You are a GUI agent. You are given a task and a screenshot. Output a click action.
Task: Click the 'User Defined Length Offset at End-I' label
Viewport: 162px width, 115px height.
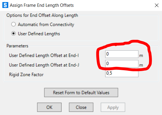44,55
